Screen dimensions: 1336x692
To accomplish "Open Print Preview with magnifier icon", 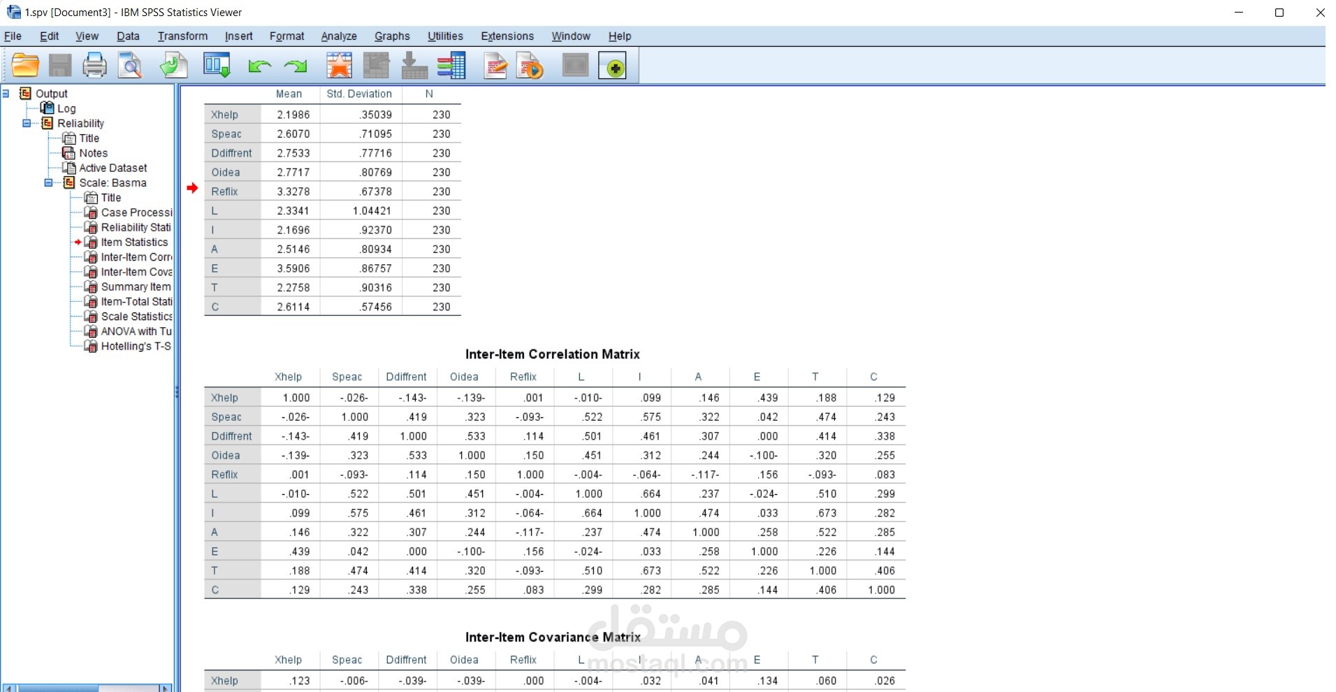I will (x=130, y=66).
